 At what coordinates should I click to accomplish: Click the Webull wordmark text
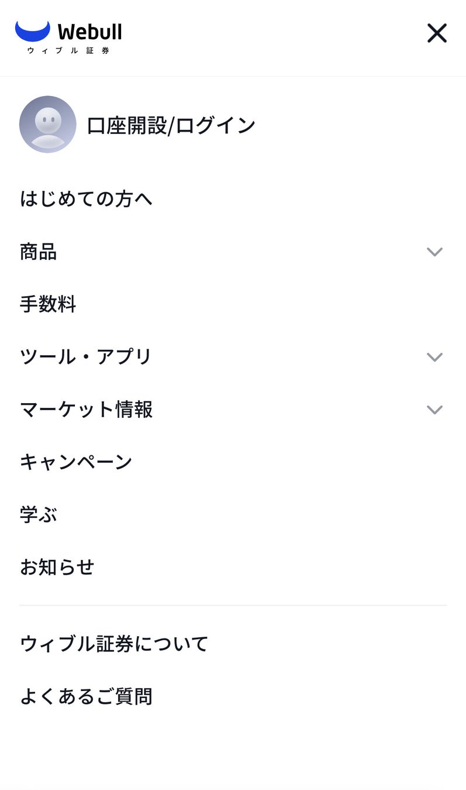(x=90, y=31)
